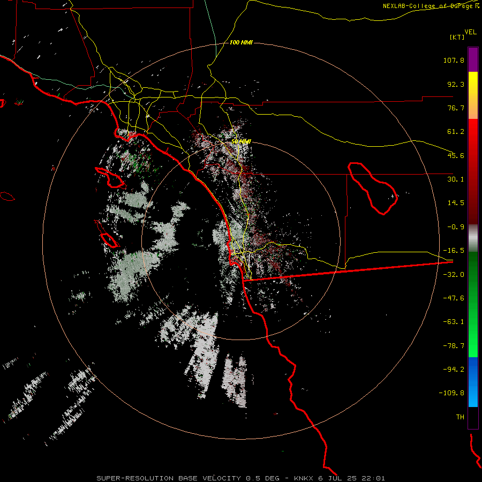The image size is (482, 482).
Task: Click the 50 NMI range ring label
Action: point(241,141)
